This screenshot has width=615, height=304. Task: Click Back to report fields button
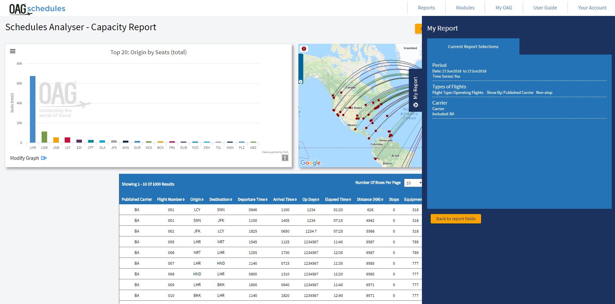pyautogui.click(x=456, y=219)
